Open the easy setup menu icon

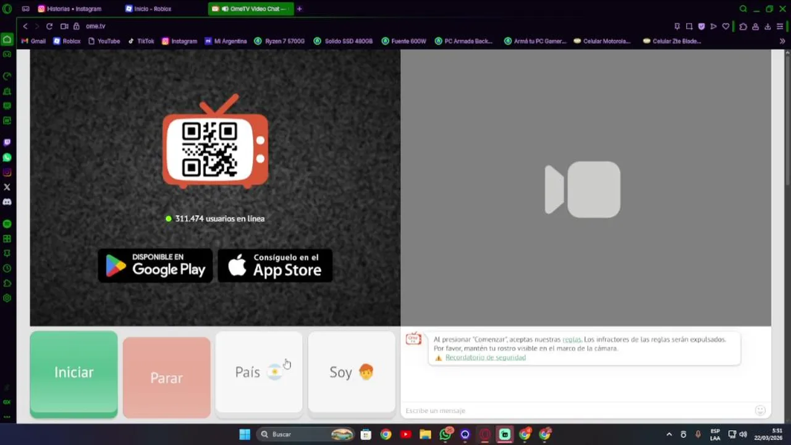(780, 26)
